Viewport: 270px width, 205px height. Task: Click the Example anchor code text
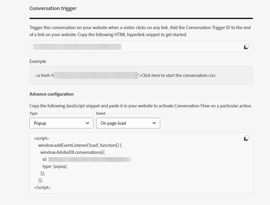pyautogui.click(x=125, y=75)
